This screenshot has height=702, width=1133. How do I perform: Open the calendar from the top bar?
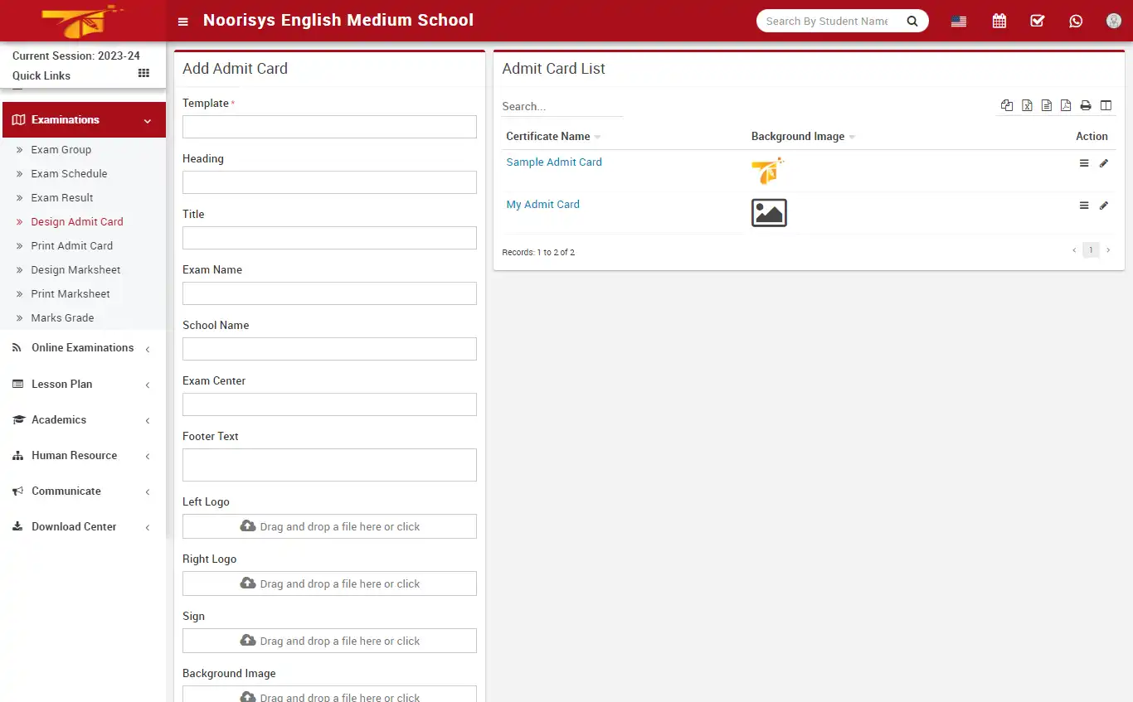(999, 21)
